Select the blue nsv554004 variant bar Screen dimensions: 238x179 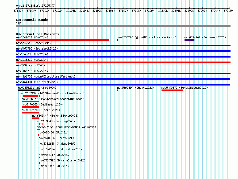coord(123,46)
